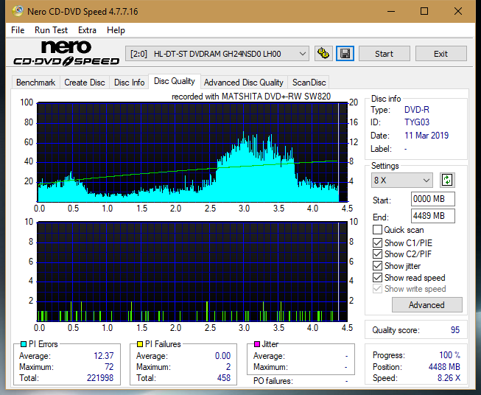
Task: Enable the Quick scan checkbox
Action: [x=377, y=230]
